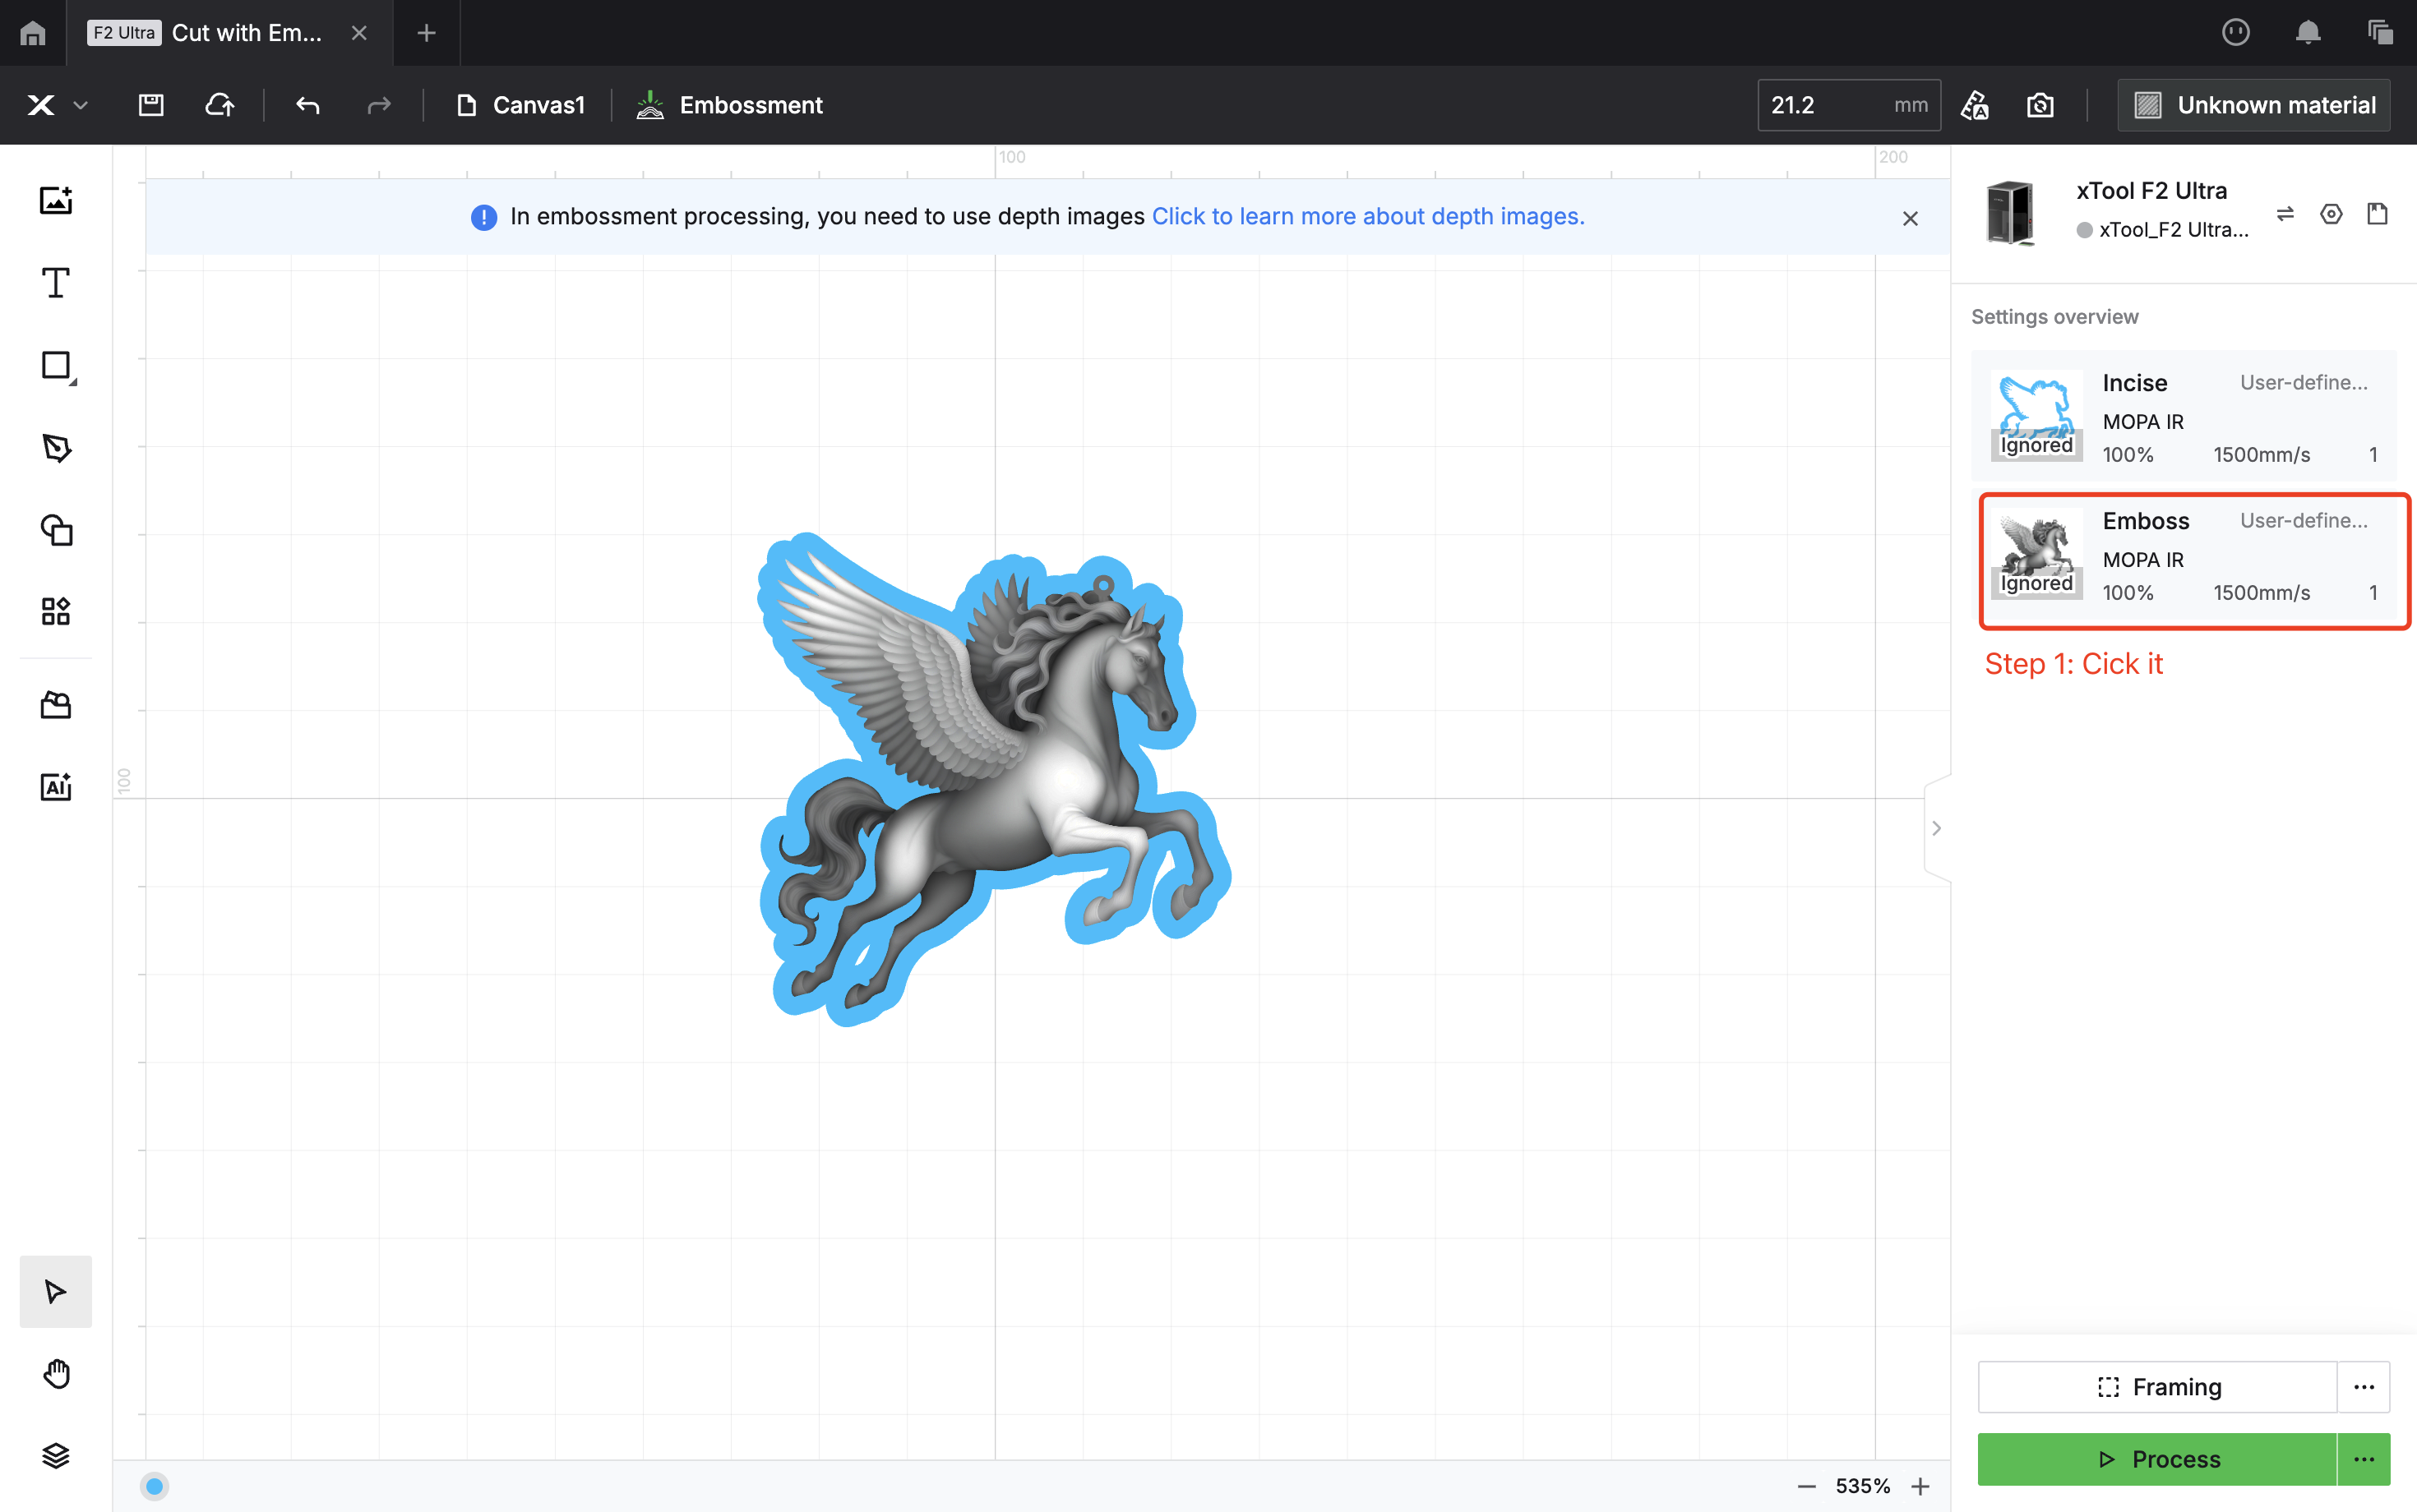Screen dimensions: 2417x1512
Task: Open the projects library icon
Action: point(56,705)
